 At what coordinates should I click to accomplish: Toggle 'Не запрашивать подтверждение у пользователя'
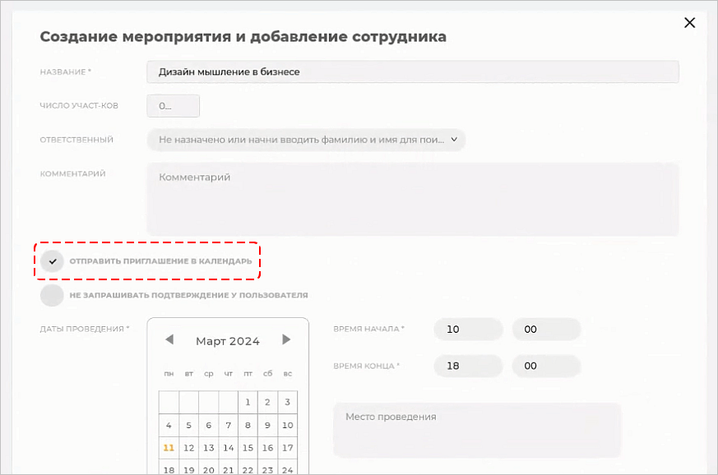tap(52, 295)
